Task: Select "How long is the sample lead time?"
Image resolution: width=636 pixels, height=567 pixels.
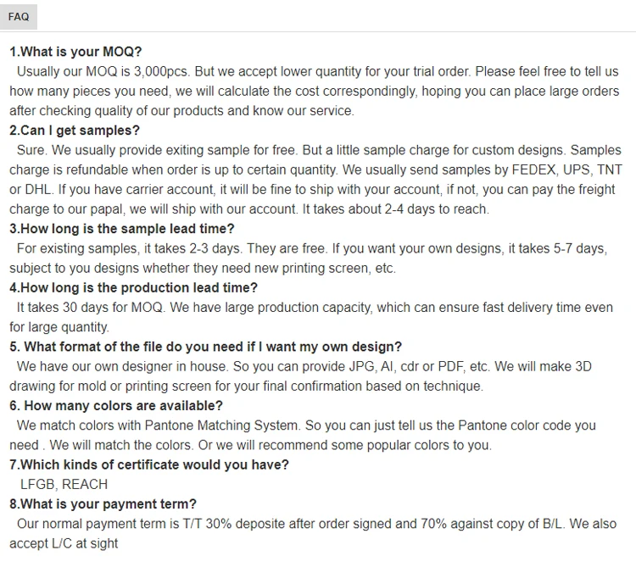Action: coord(121,229)
